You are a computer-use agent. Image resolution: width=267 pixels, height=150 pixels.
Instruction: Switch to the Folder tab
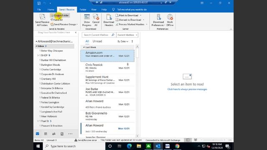[83, 10]
